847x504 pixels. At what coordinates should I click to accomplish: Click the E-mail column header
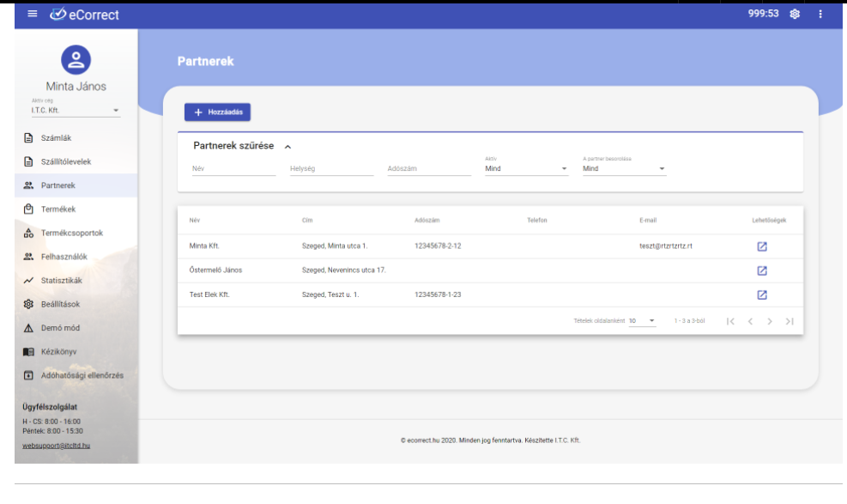tap(648, 221)
